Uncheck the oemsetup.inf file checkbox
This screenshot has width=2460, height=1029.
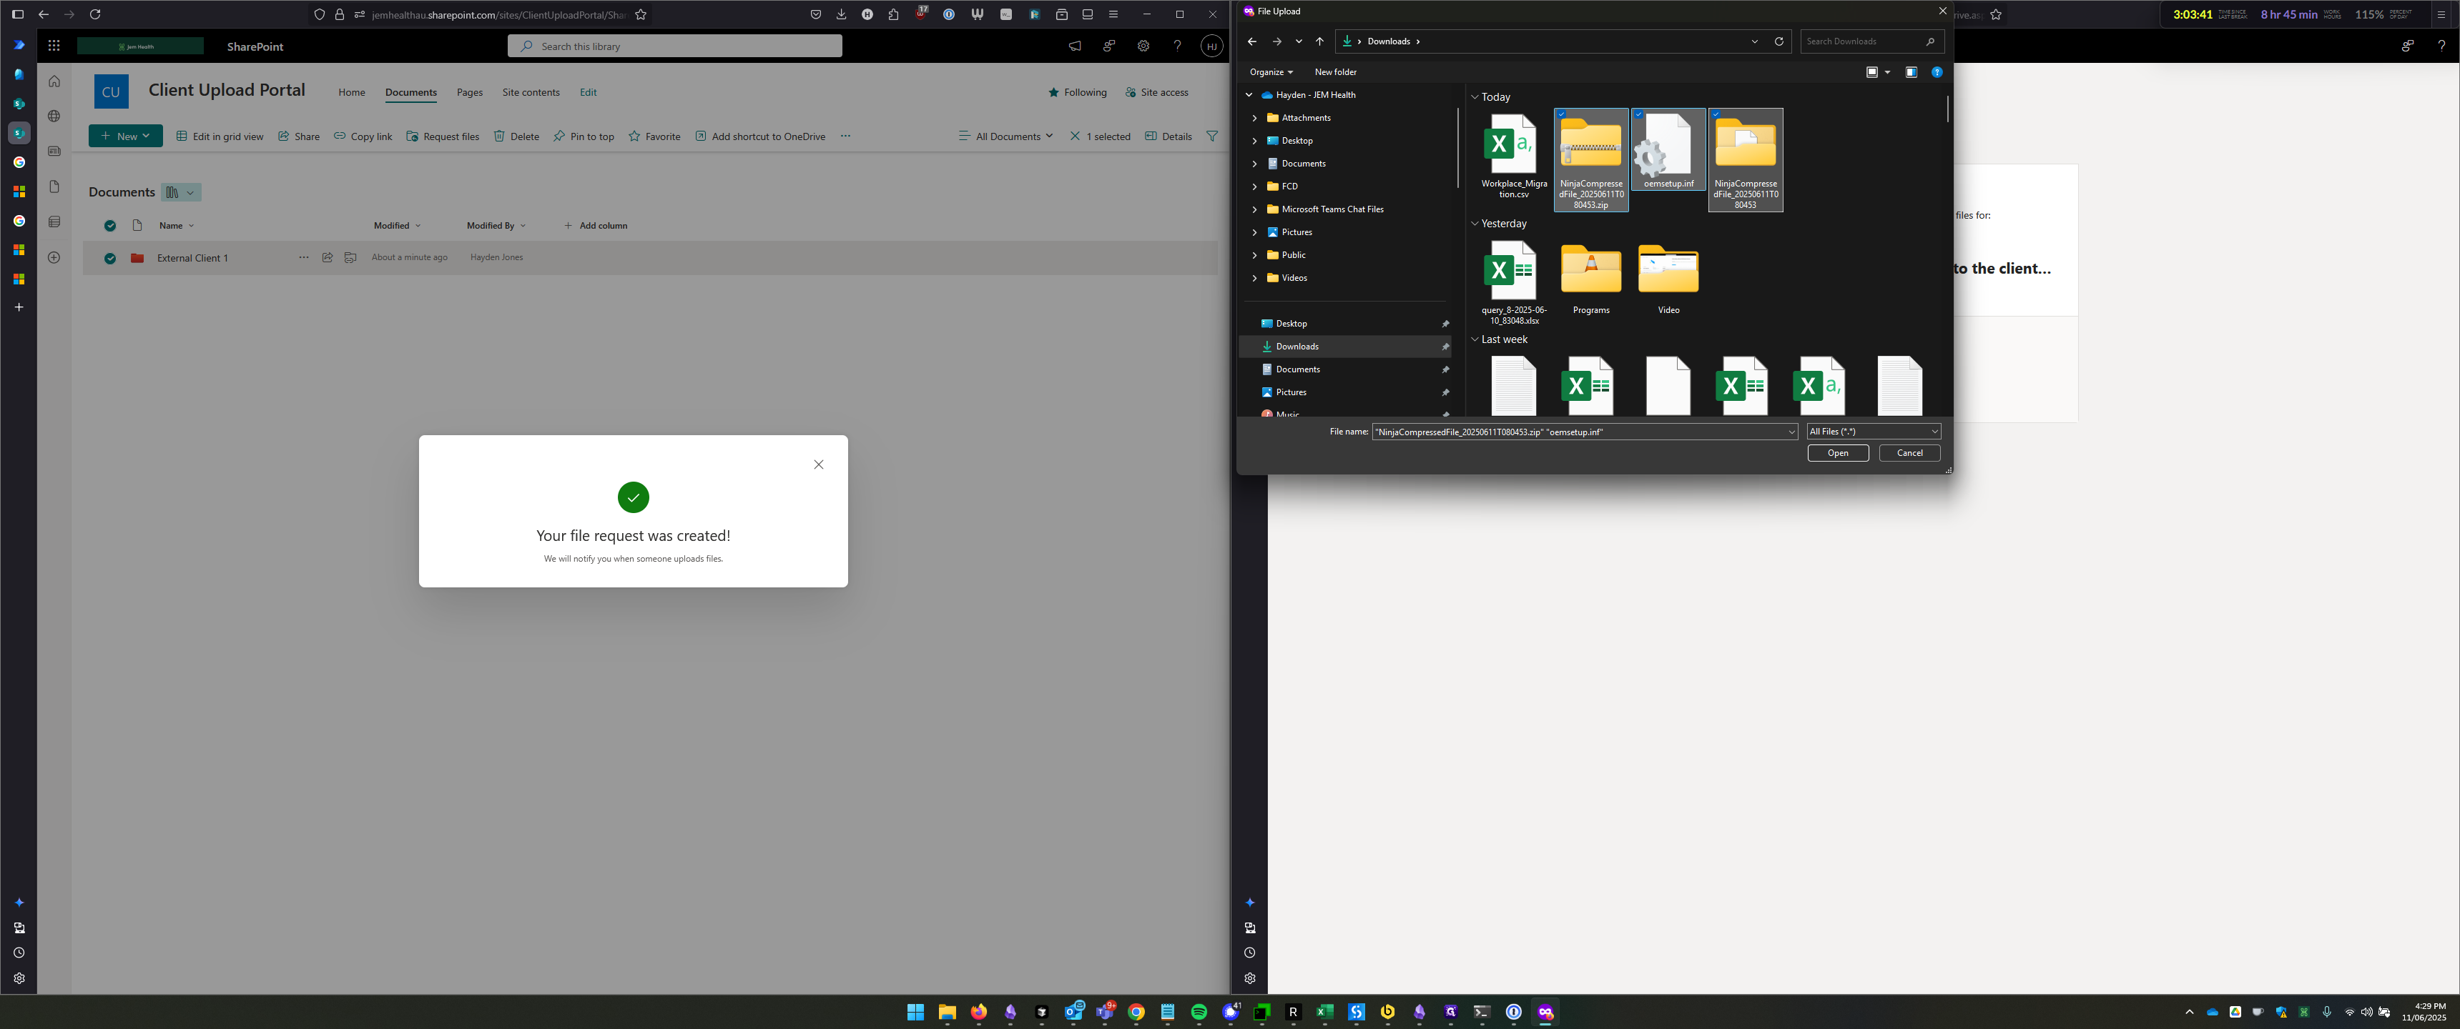pyautogui.click(x=1639, y=114)
